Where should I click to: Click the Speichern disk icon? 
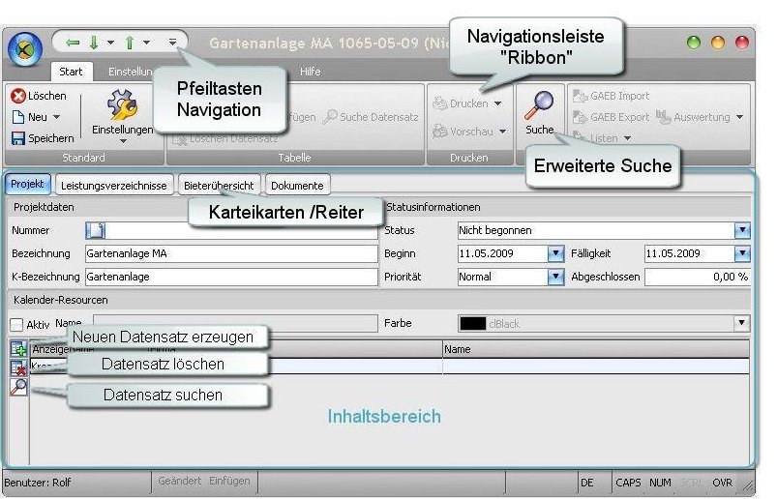click(x=17, y=138)
